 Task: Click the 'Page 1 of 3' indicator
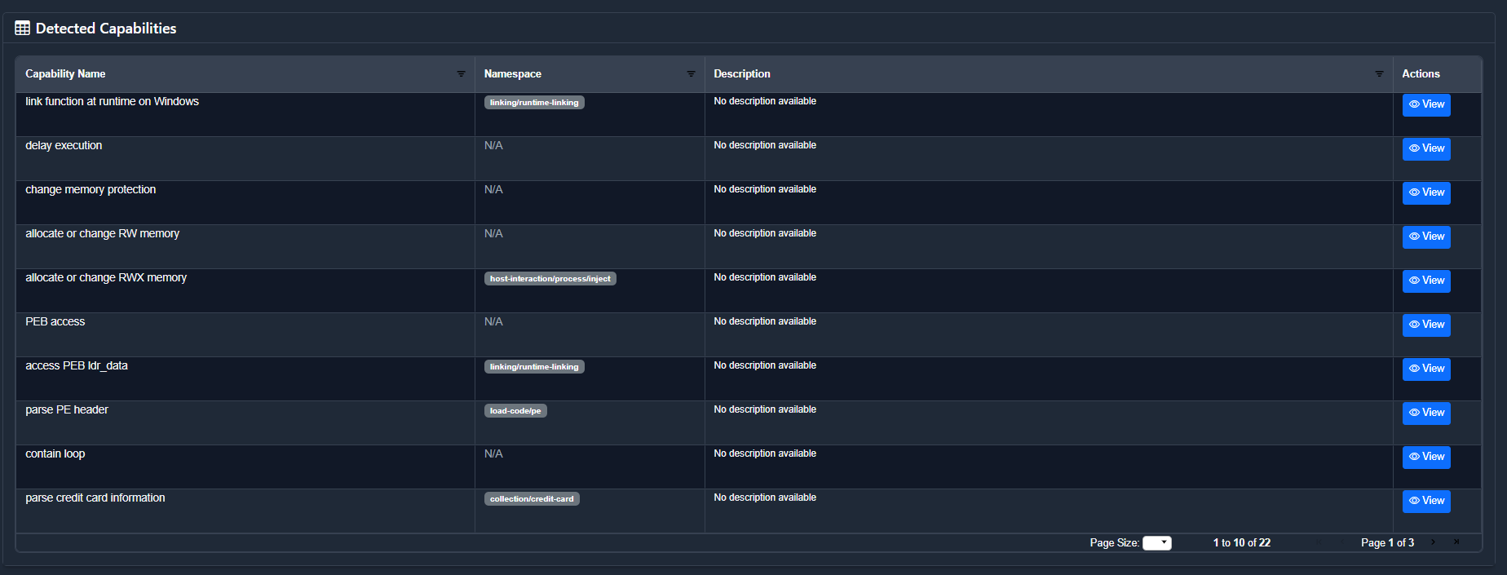tap(1387, 542)
